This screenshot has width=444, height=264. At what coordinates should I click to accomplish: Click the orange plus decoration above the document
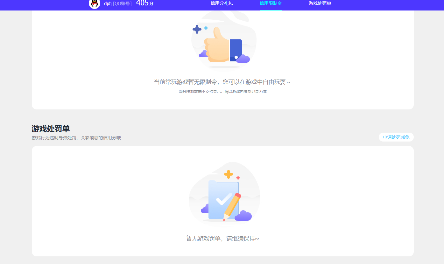[228, 174]
